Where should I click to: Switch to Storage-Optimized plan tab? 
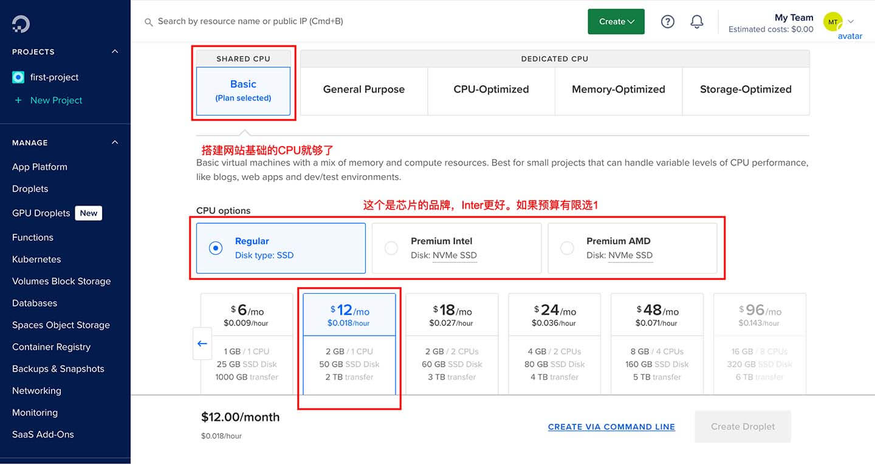pyautogui.click(x=746, y=91)
